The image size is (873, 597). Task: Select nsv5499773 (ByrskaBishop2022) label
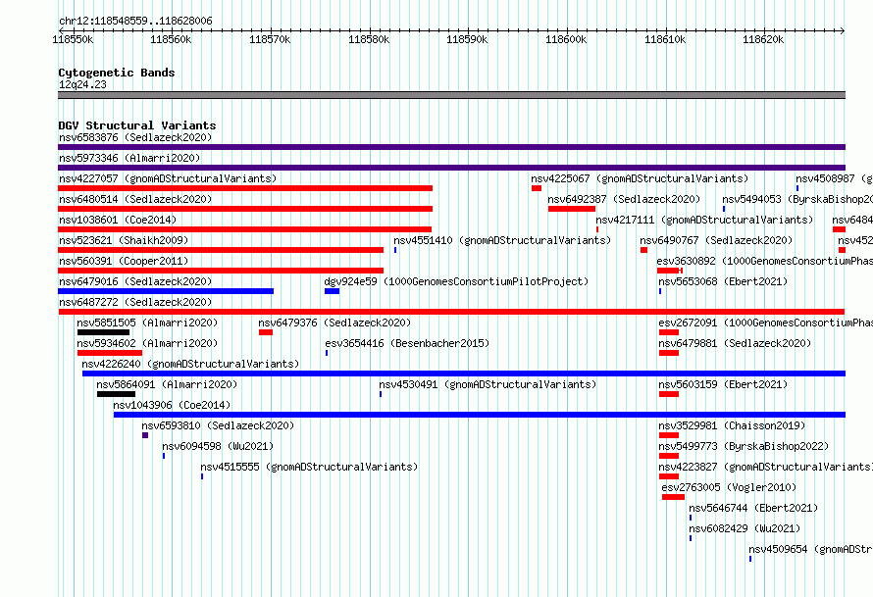744,446
